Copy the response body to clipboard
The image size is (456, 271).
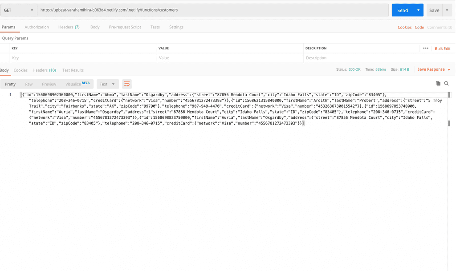coord(438,83)
